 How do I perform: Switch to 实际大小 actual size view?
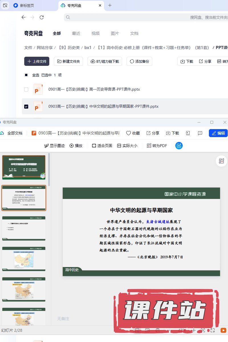pos(127,146)
